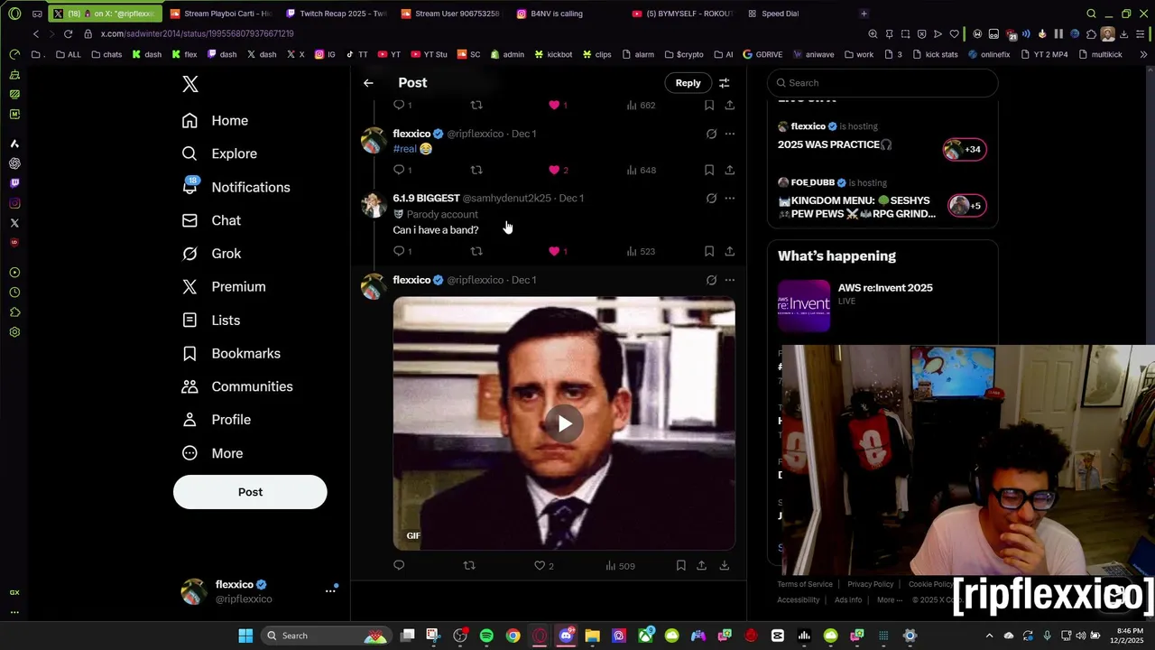The width and height of the screenshot is (1155, 650).
Task: Show hidden icons in the system tray
Action: tap(989, 636)
